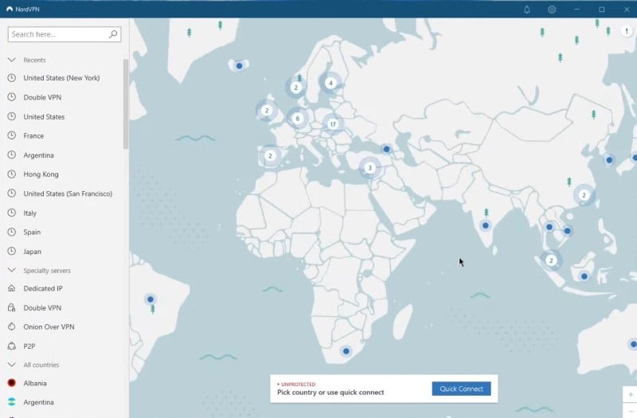Maximize the NordVPN window
The height and width of the screenshot is (418, 637).
[x=602, y=10]
